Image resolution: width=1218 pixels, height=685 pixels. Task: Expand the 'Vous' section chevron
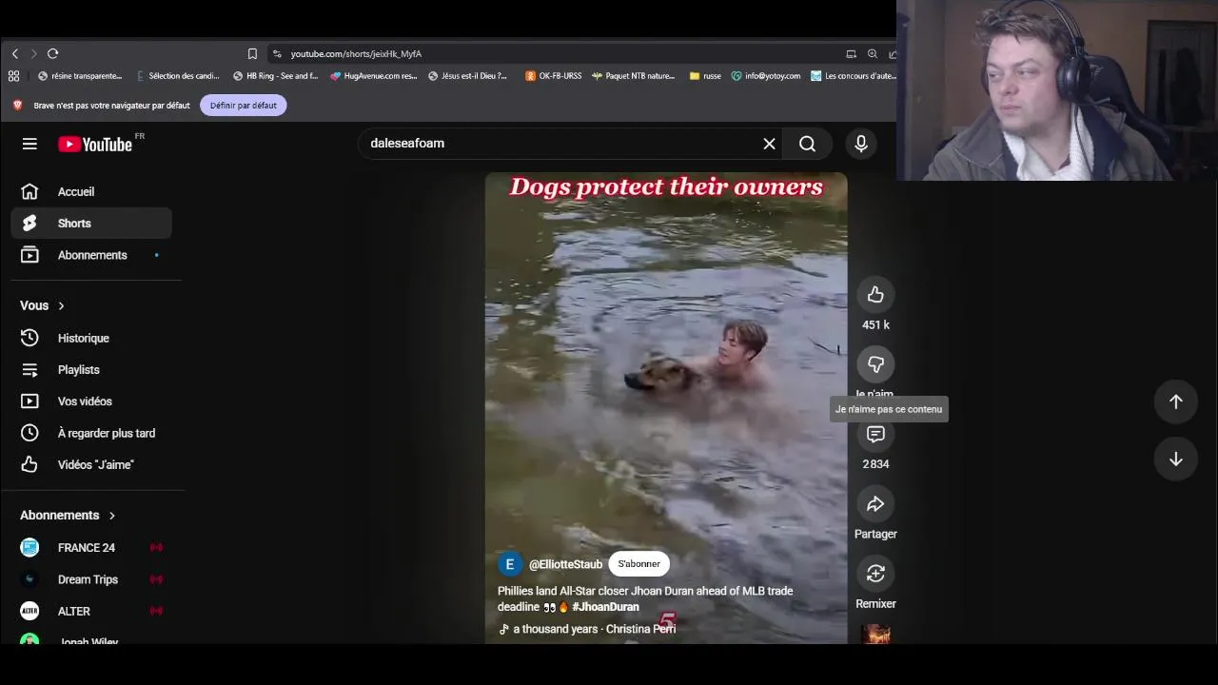click(x=61, y=305)
